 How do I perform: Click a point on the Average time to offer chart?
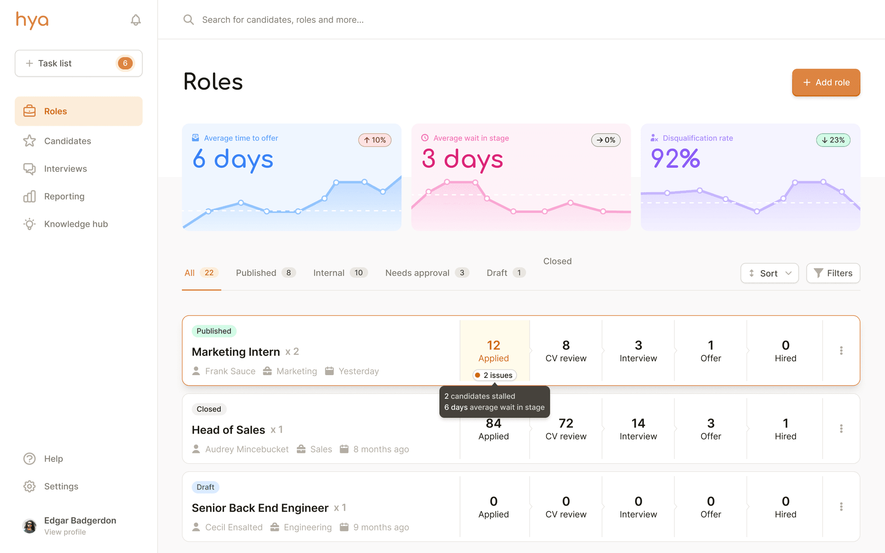coord(336,182)
